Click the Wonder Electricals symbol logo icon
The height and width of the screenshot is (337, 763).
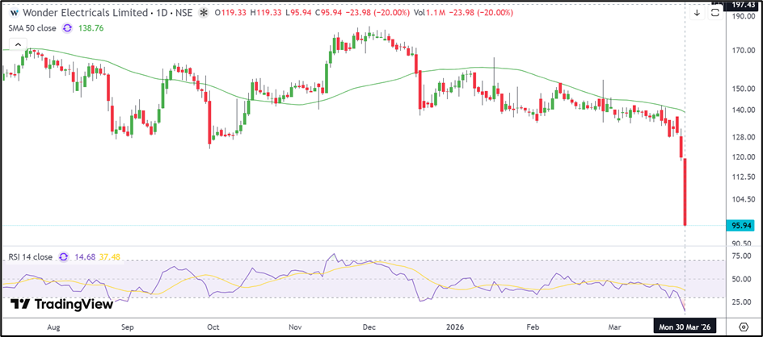[x=14, y=13]
